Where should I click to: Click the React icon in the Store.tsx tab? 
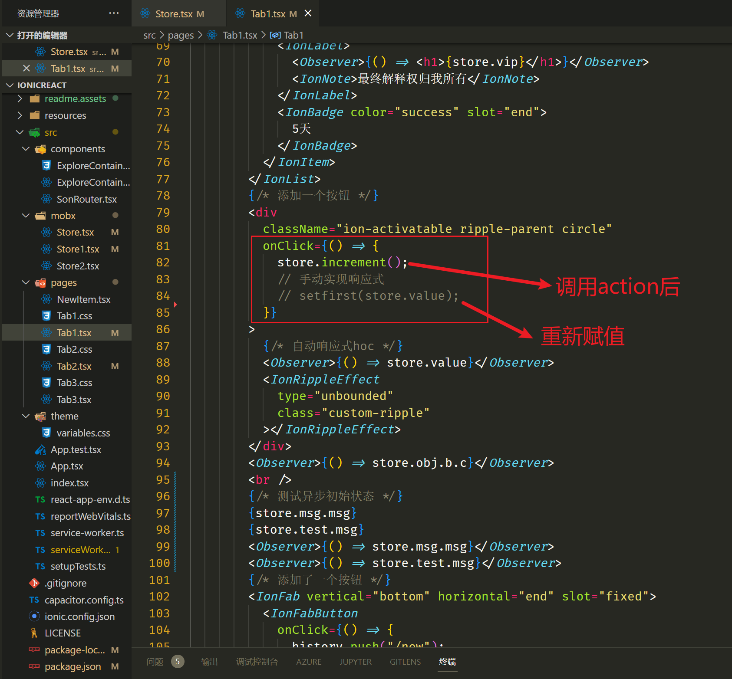tap(145, 13)
